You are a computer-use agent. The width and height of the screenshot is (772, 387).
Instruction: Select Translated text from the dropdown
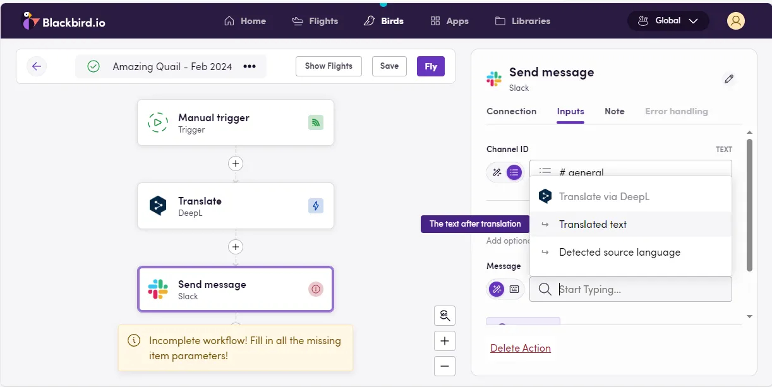click(x=592, y=224)
